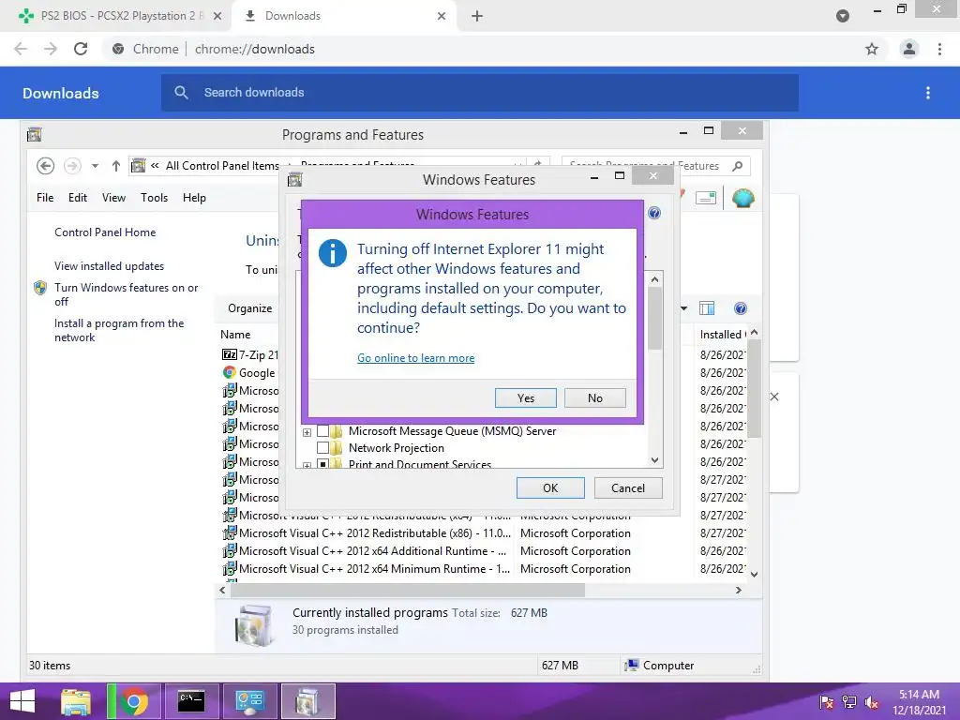The width and height of the screenshot is (960, 720).
Task: Click the horizontal scrollbar in programs list
Action: tap(407, 591)
